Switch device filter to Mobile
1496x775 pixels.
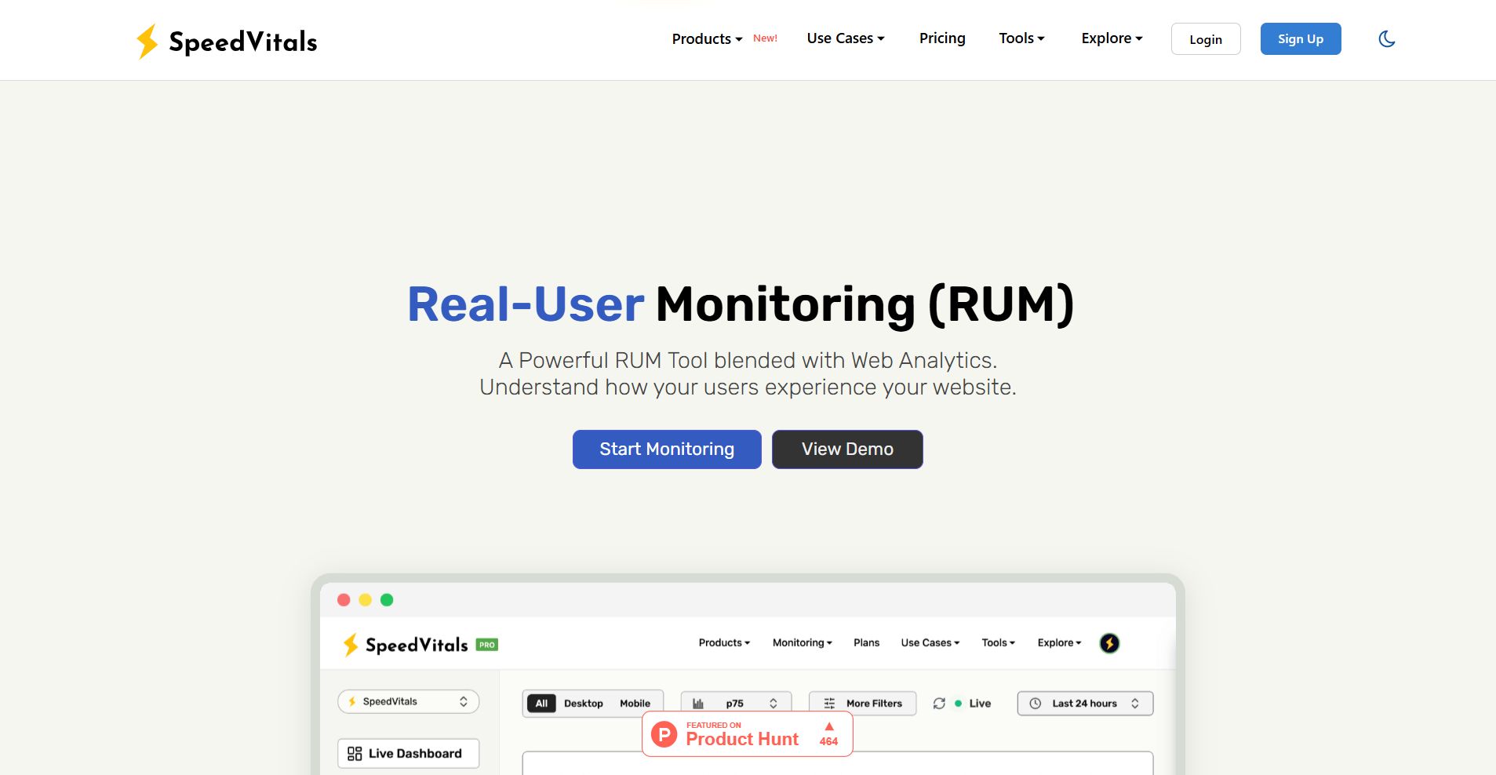(x=635, y=704)
